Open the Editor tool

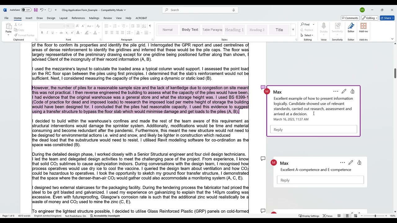pyautogui.click(x=351, y=28)
